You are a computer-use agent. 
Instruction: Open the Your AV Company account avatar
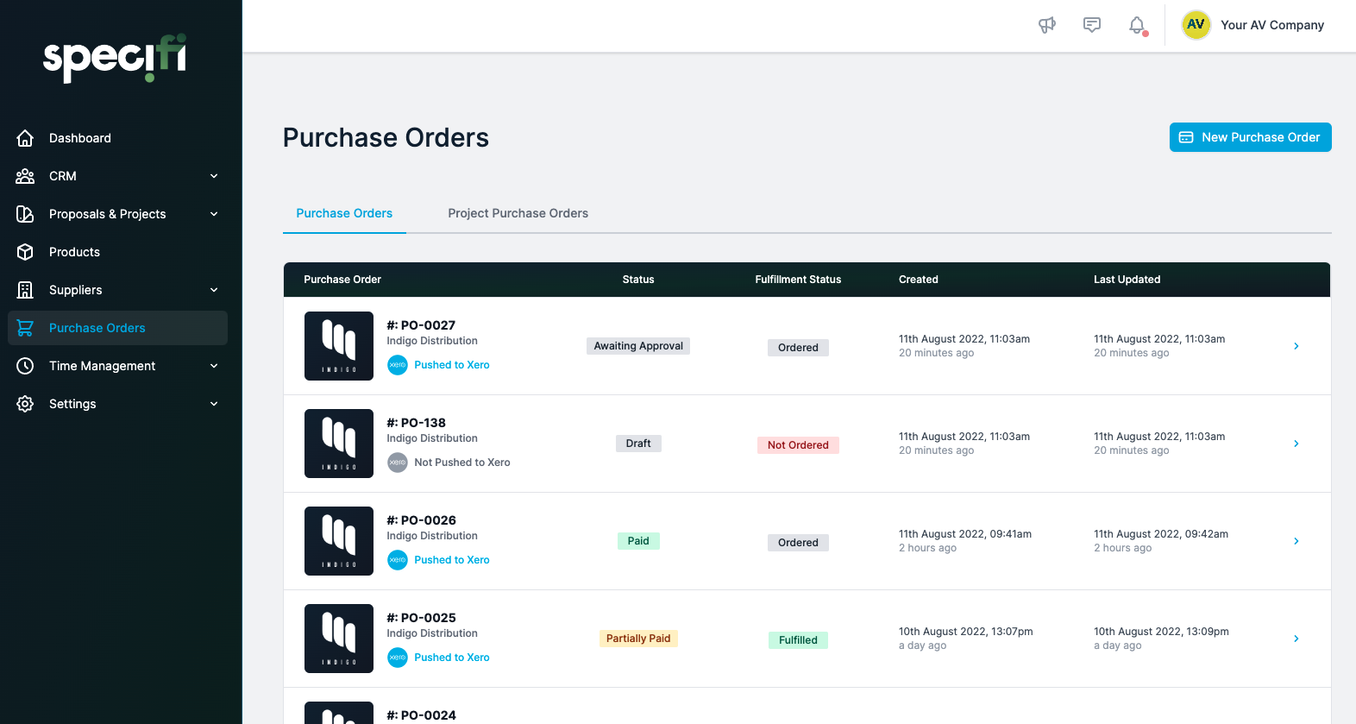[1196, 25]
